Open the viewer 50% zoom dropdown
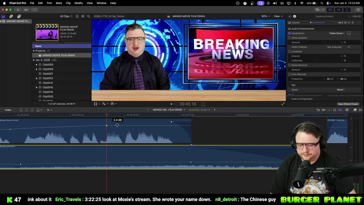This screenshot has width=364, height=205. point(265,16)
